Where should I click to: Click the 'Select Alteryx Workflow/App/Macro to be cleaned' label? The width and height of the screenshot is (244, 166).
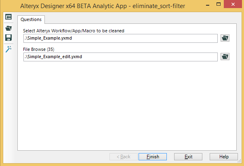pos(74,31)
